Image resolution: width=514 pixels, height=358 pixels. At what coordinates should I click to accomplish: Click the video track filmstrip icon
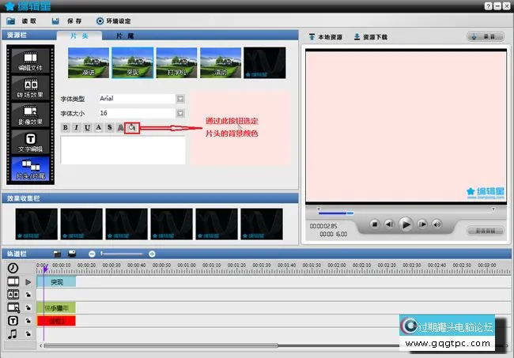13,281
